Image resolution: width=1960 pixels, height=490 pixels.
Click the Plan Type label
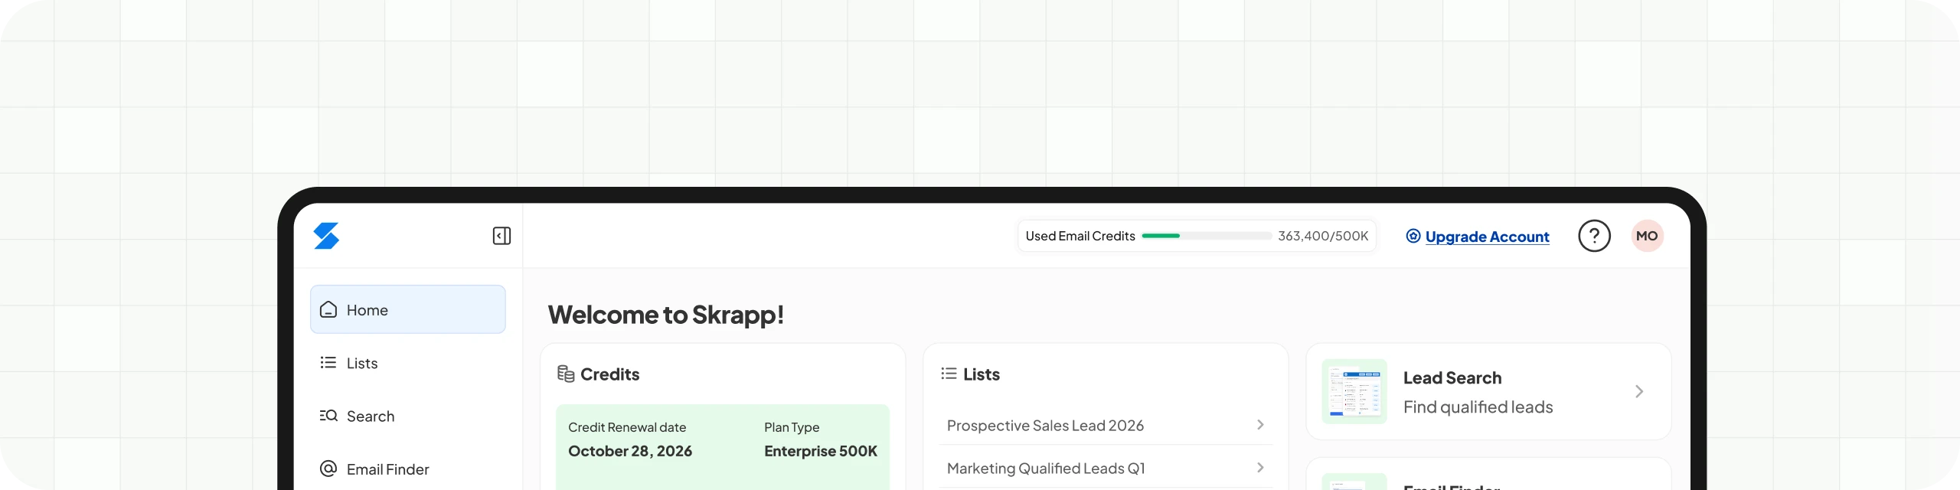[x=792, y=427]
